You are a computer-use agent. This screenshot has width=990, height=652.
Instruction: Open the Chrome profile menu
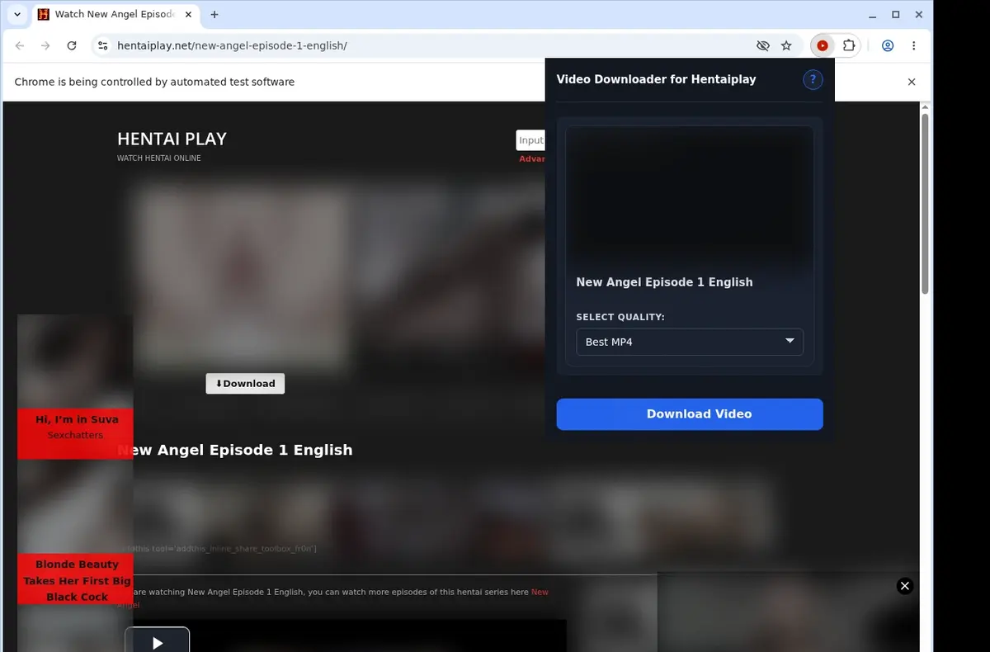[x=888, y=45]
